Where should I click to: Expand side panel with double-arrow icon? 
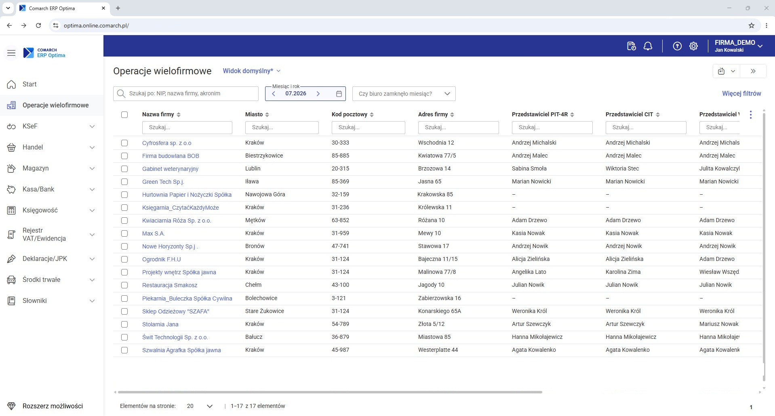(753, 71)
